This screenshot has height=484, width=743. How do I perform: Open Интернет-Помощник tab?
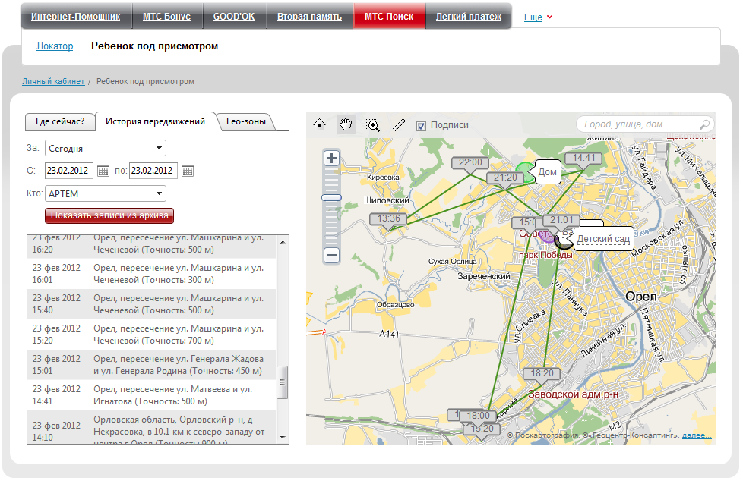(x=76, y=17)
